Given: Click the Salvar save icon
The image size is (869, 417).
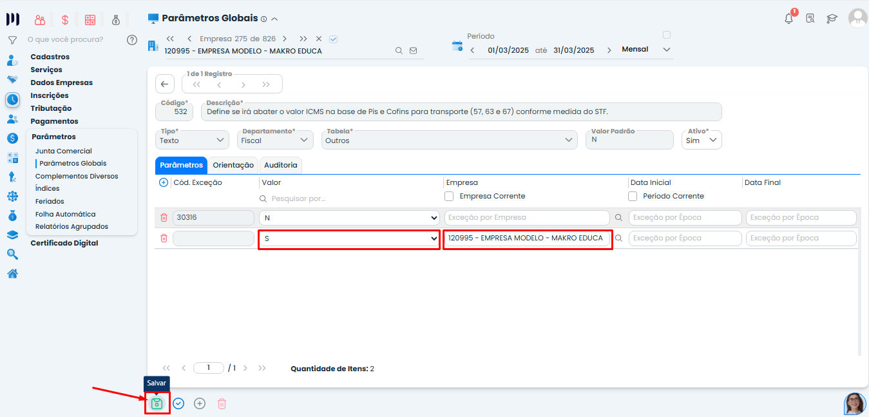Looking at the screenshot, I should [157, 403].
